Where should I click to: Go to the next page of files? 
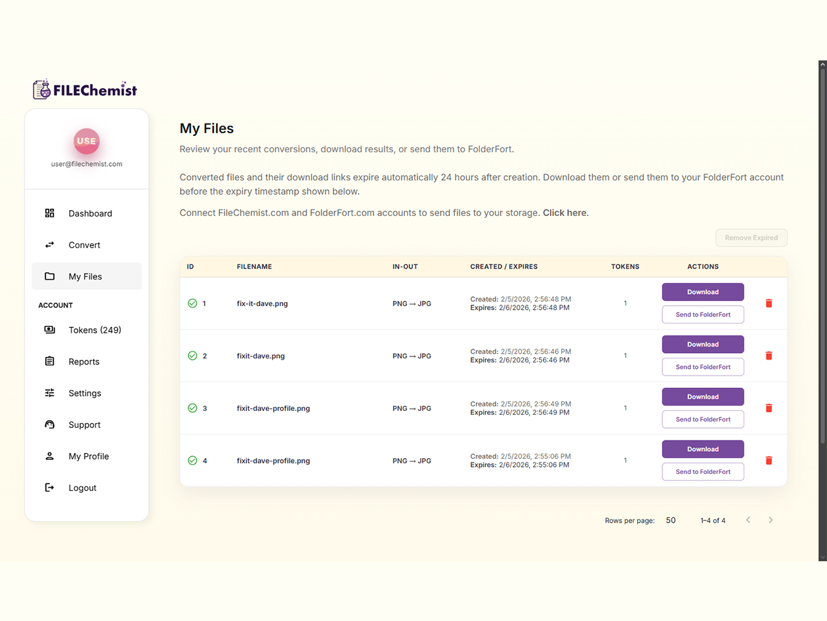coord(771,519)
